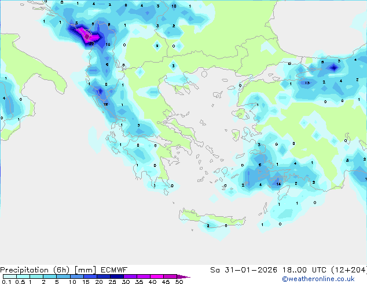Click the 'ECMWF' model label
Image resolution: width=367 pixels, height=284 pixels.
(x=114, y=270)
